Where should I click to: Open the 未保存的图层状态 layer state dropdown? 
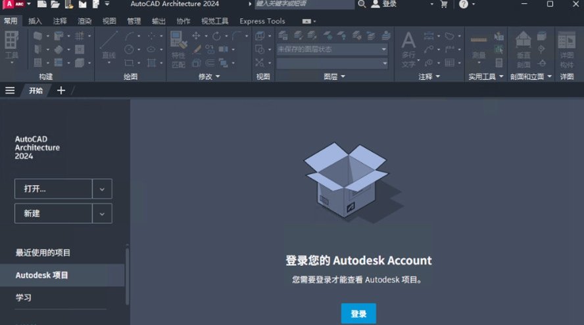[332, 49]
